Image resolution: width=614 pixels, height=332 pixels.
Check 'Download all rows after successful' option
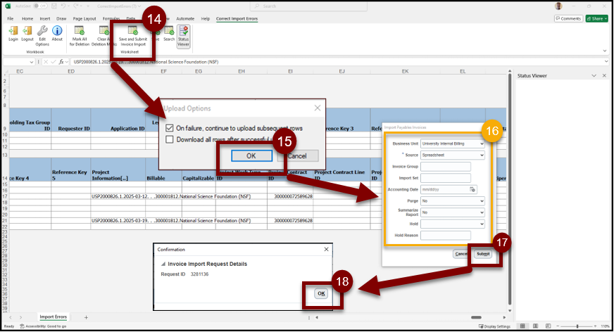pos(169,139)
